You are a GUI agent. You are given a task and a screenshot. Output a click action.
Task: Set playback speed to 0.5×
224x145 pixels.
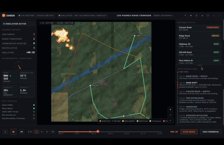point(30,132)
